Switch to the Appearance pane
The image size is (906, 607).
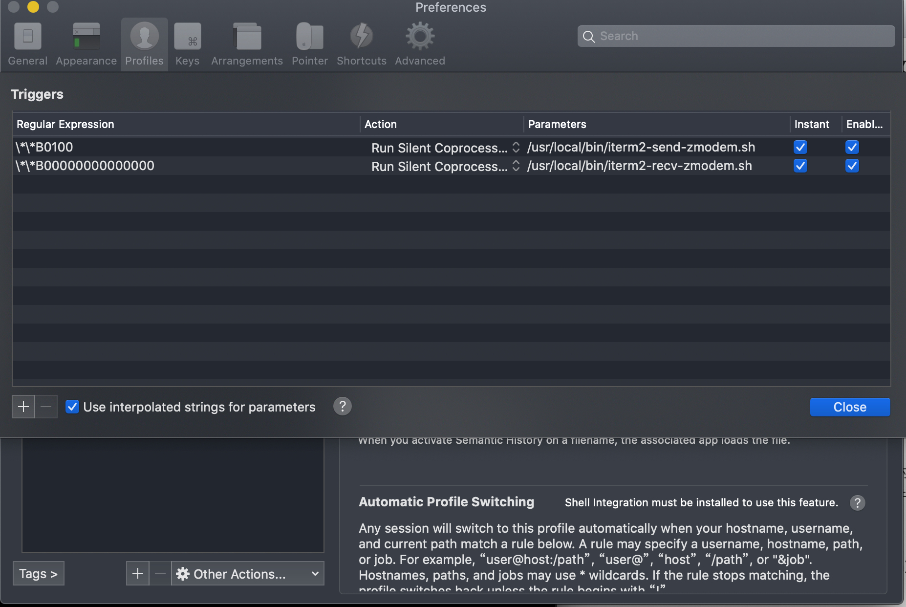coord(86,44)
